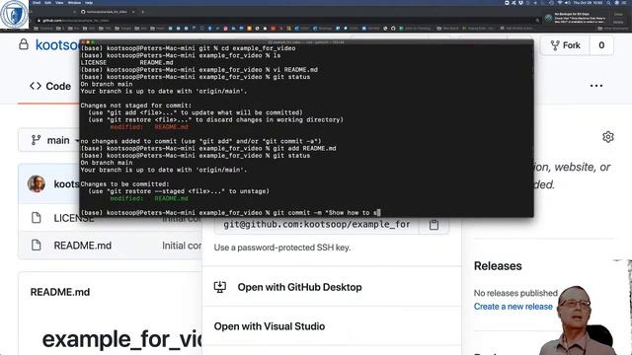This screenshot has height=355, width=632.
Task: Click 'Use a password-protected SSH key.' text
Action: pos(282,248)
